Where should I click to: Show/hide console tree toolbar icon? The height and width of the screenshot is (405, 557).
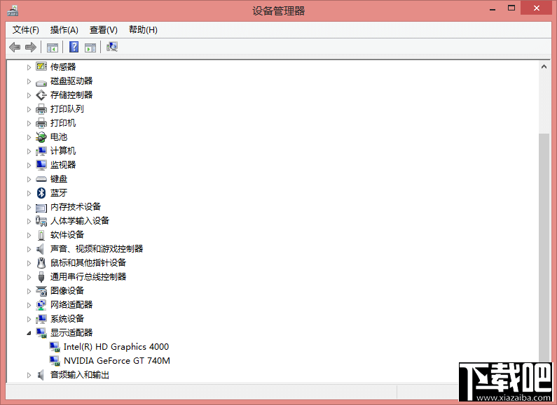point(53,47)
